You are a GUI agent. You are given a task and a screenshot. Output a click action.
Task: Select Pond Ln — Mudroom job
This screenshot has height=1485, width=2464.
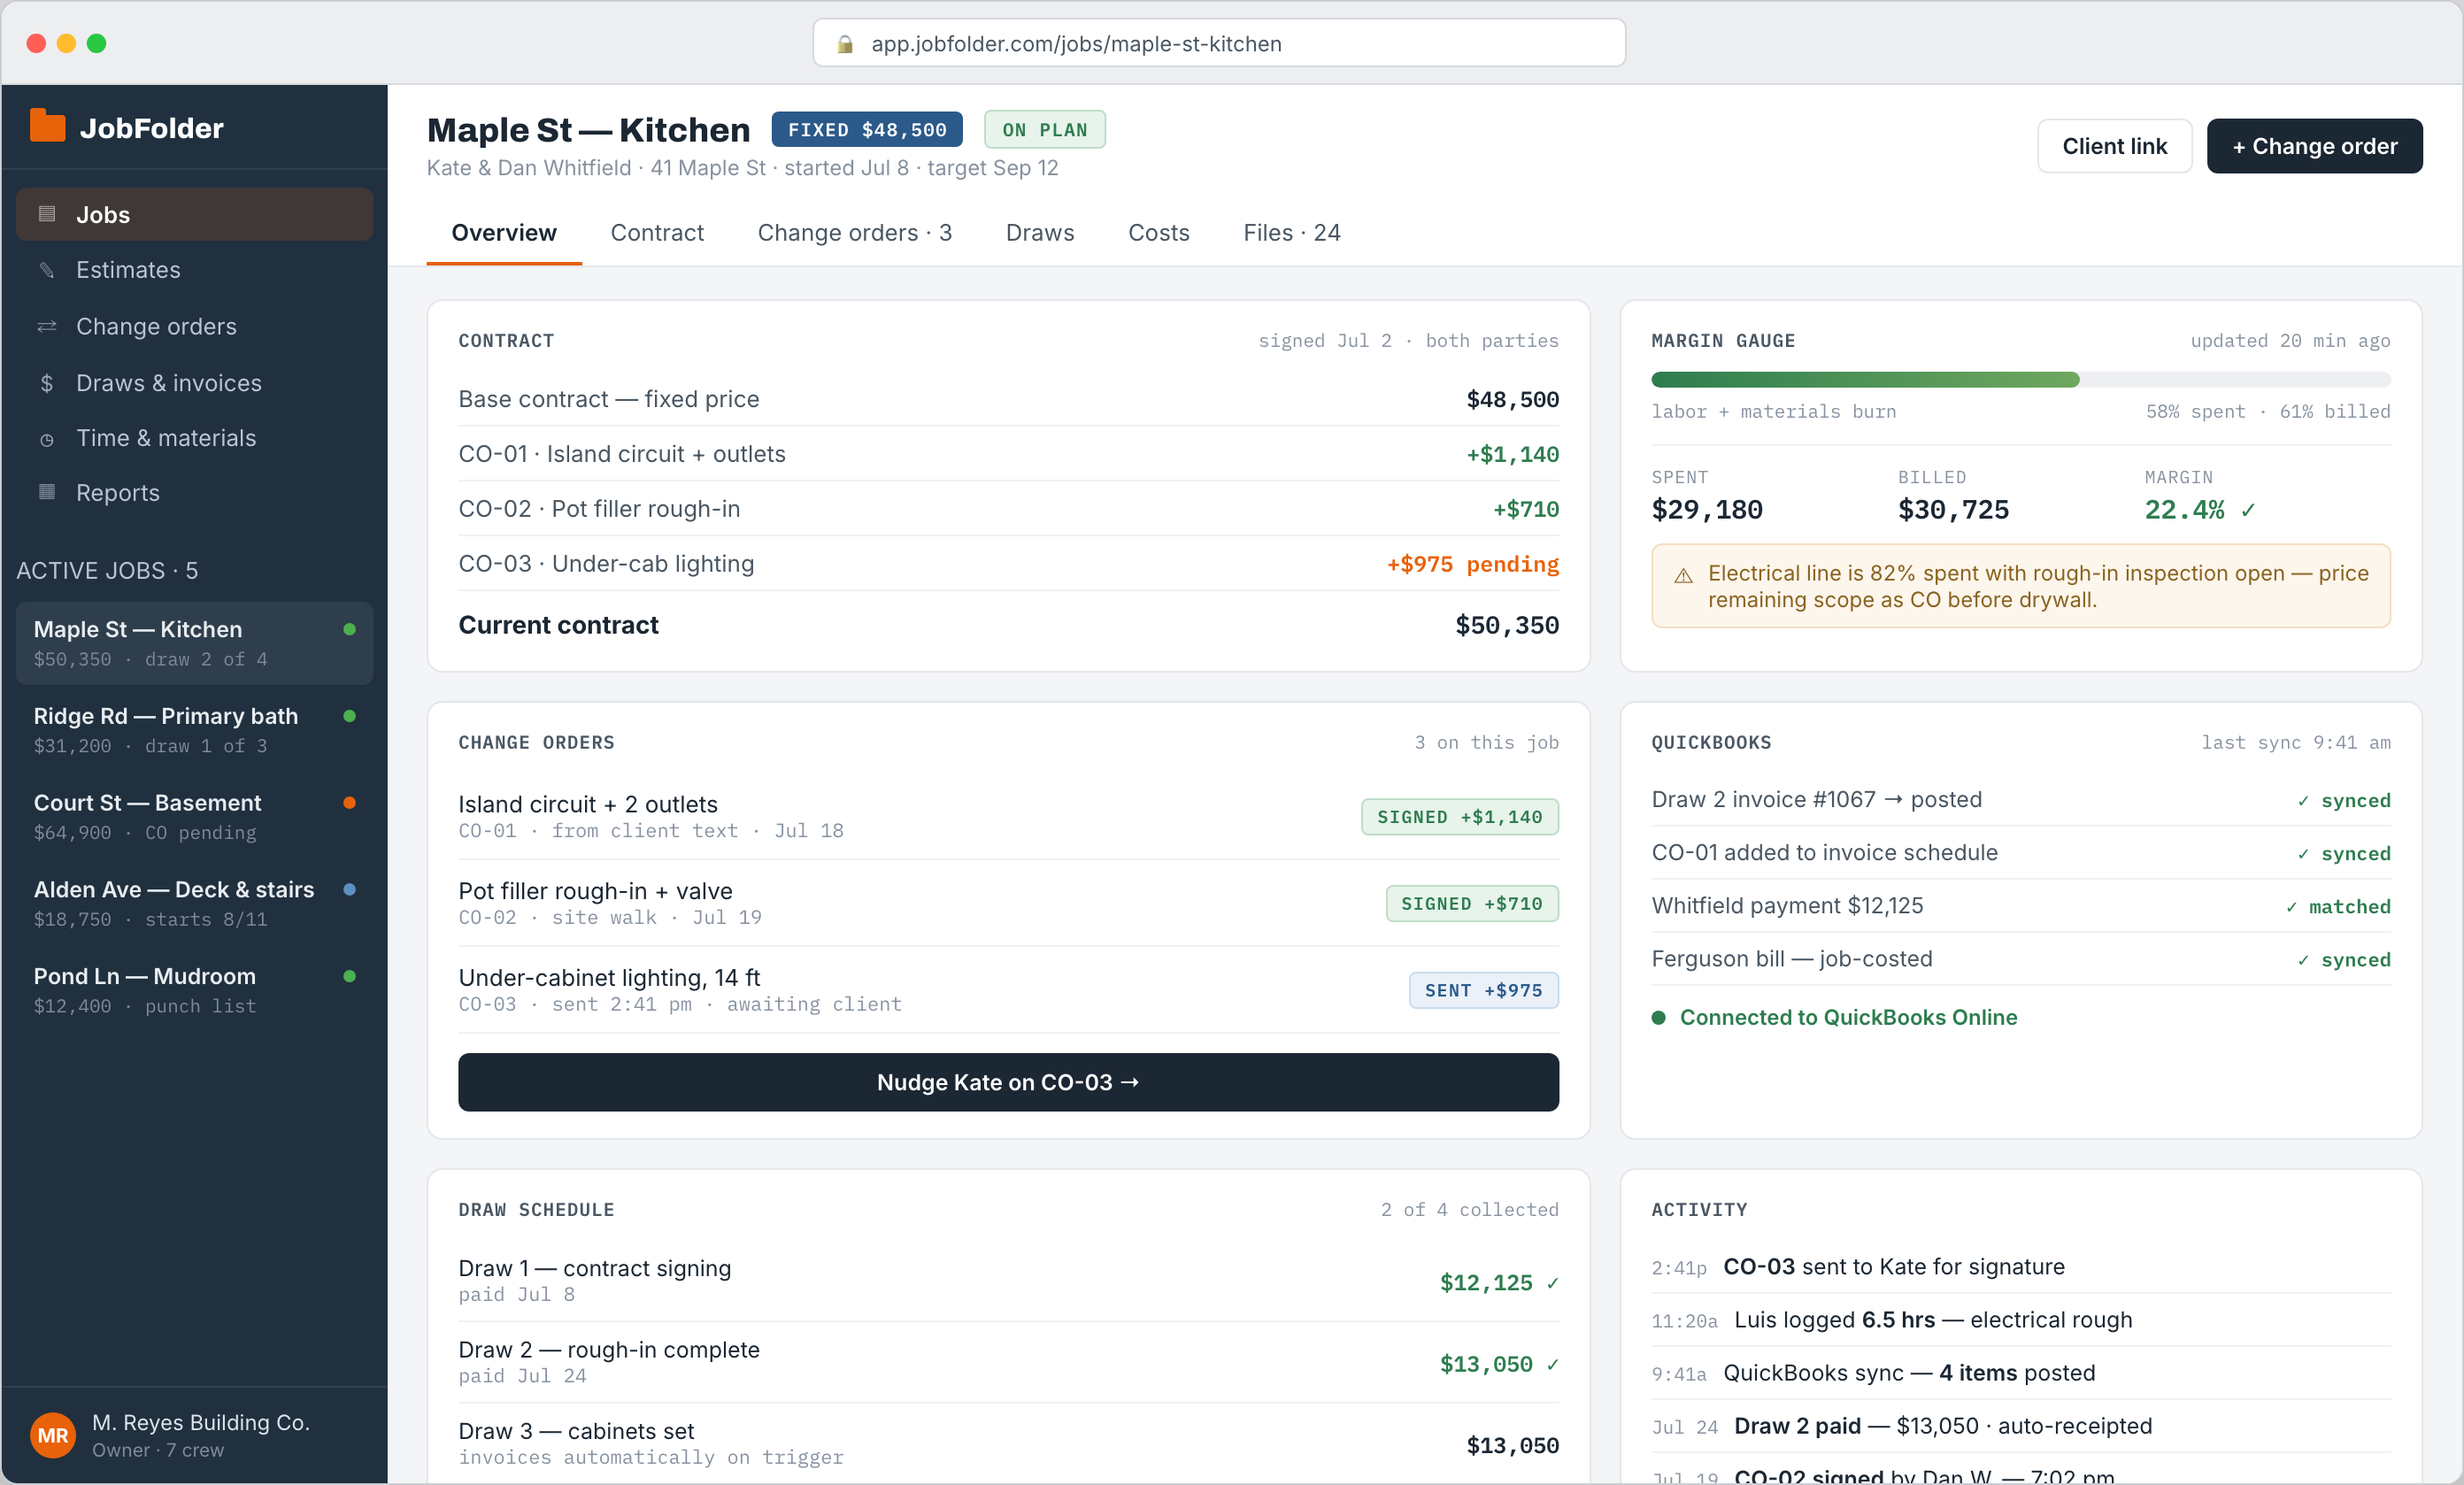pos(194,990)
